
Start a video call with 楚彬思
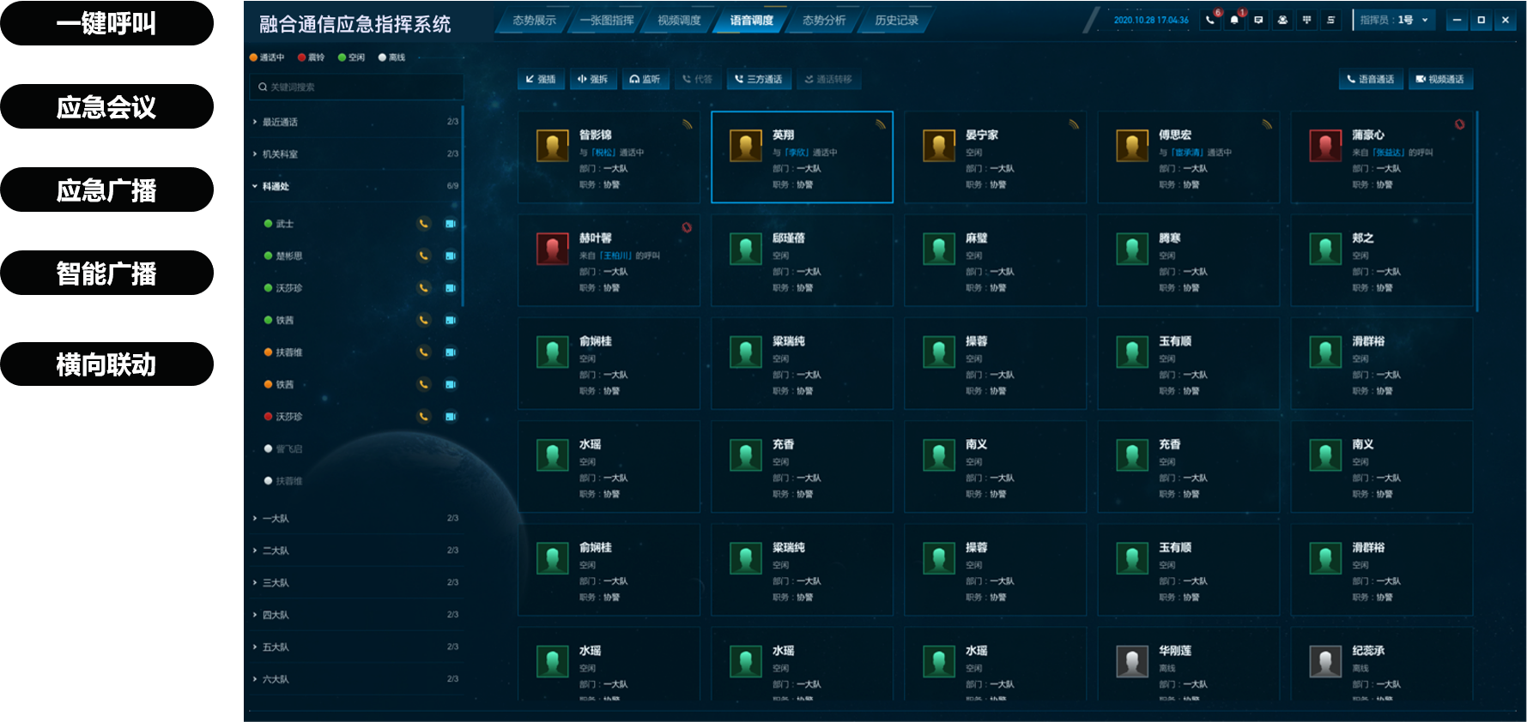pyautogui.click(x=450, y=256)
